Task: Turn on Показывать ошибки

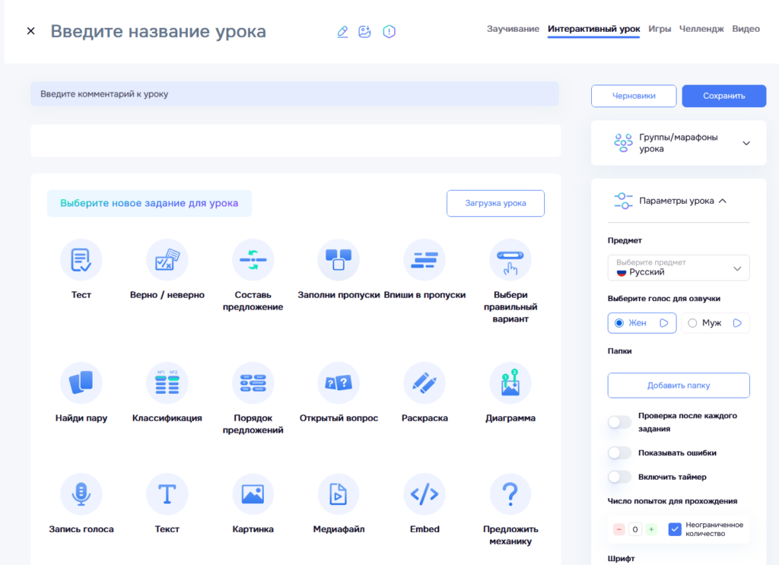Action: (619, 452)
